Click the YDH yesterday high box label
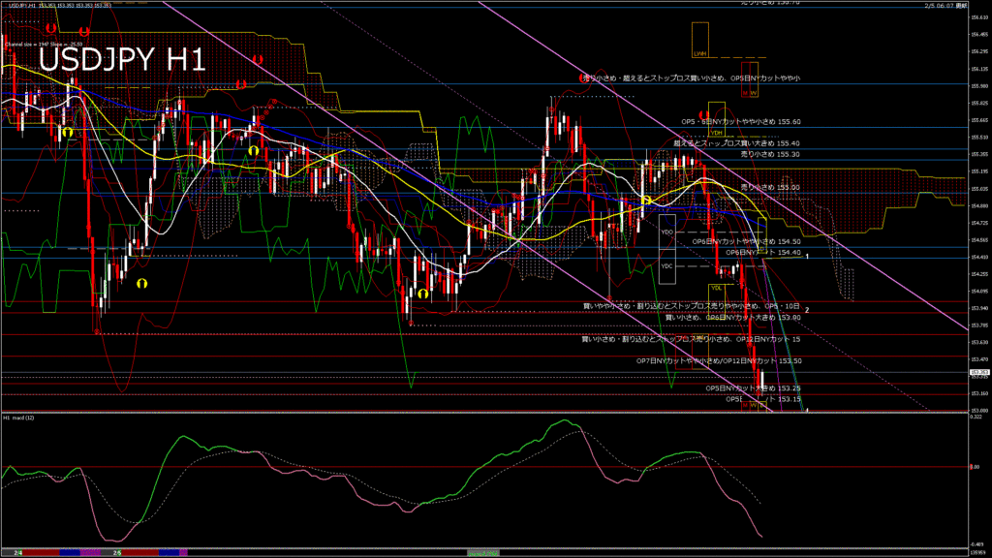 [717, 133]
